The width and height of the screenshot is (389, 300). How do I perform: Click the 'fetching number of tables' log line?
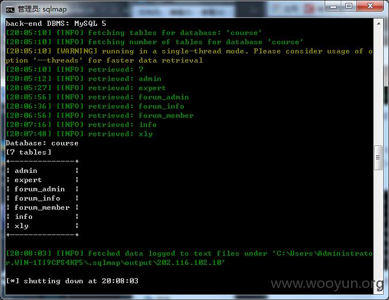154,42
